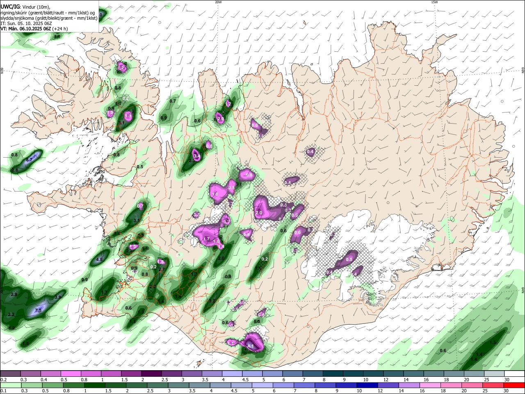
Task: Click the dark navy 10 rain legend swatch
Action: tap(367, 385)
